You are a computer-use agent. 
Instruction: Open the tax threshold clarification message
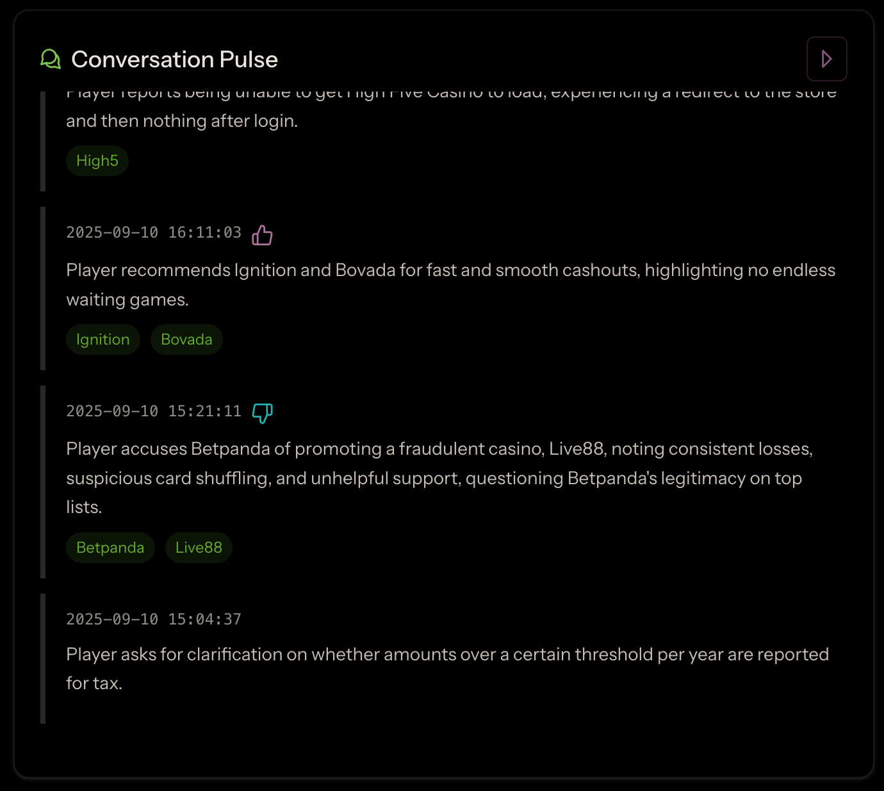pos(447,668)
